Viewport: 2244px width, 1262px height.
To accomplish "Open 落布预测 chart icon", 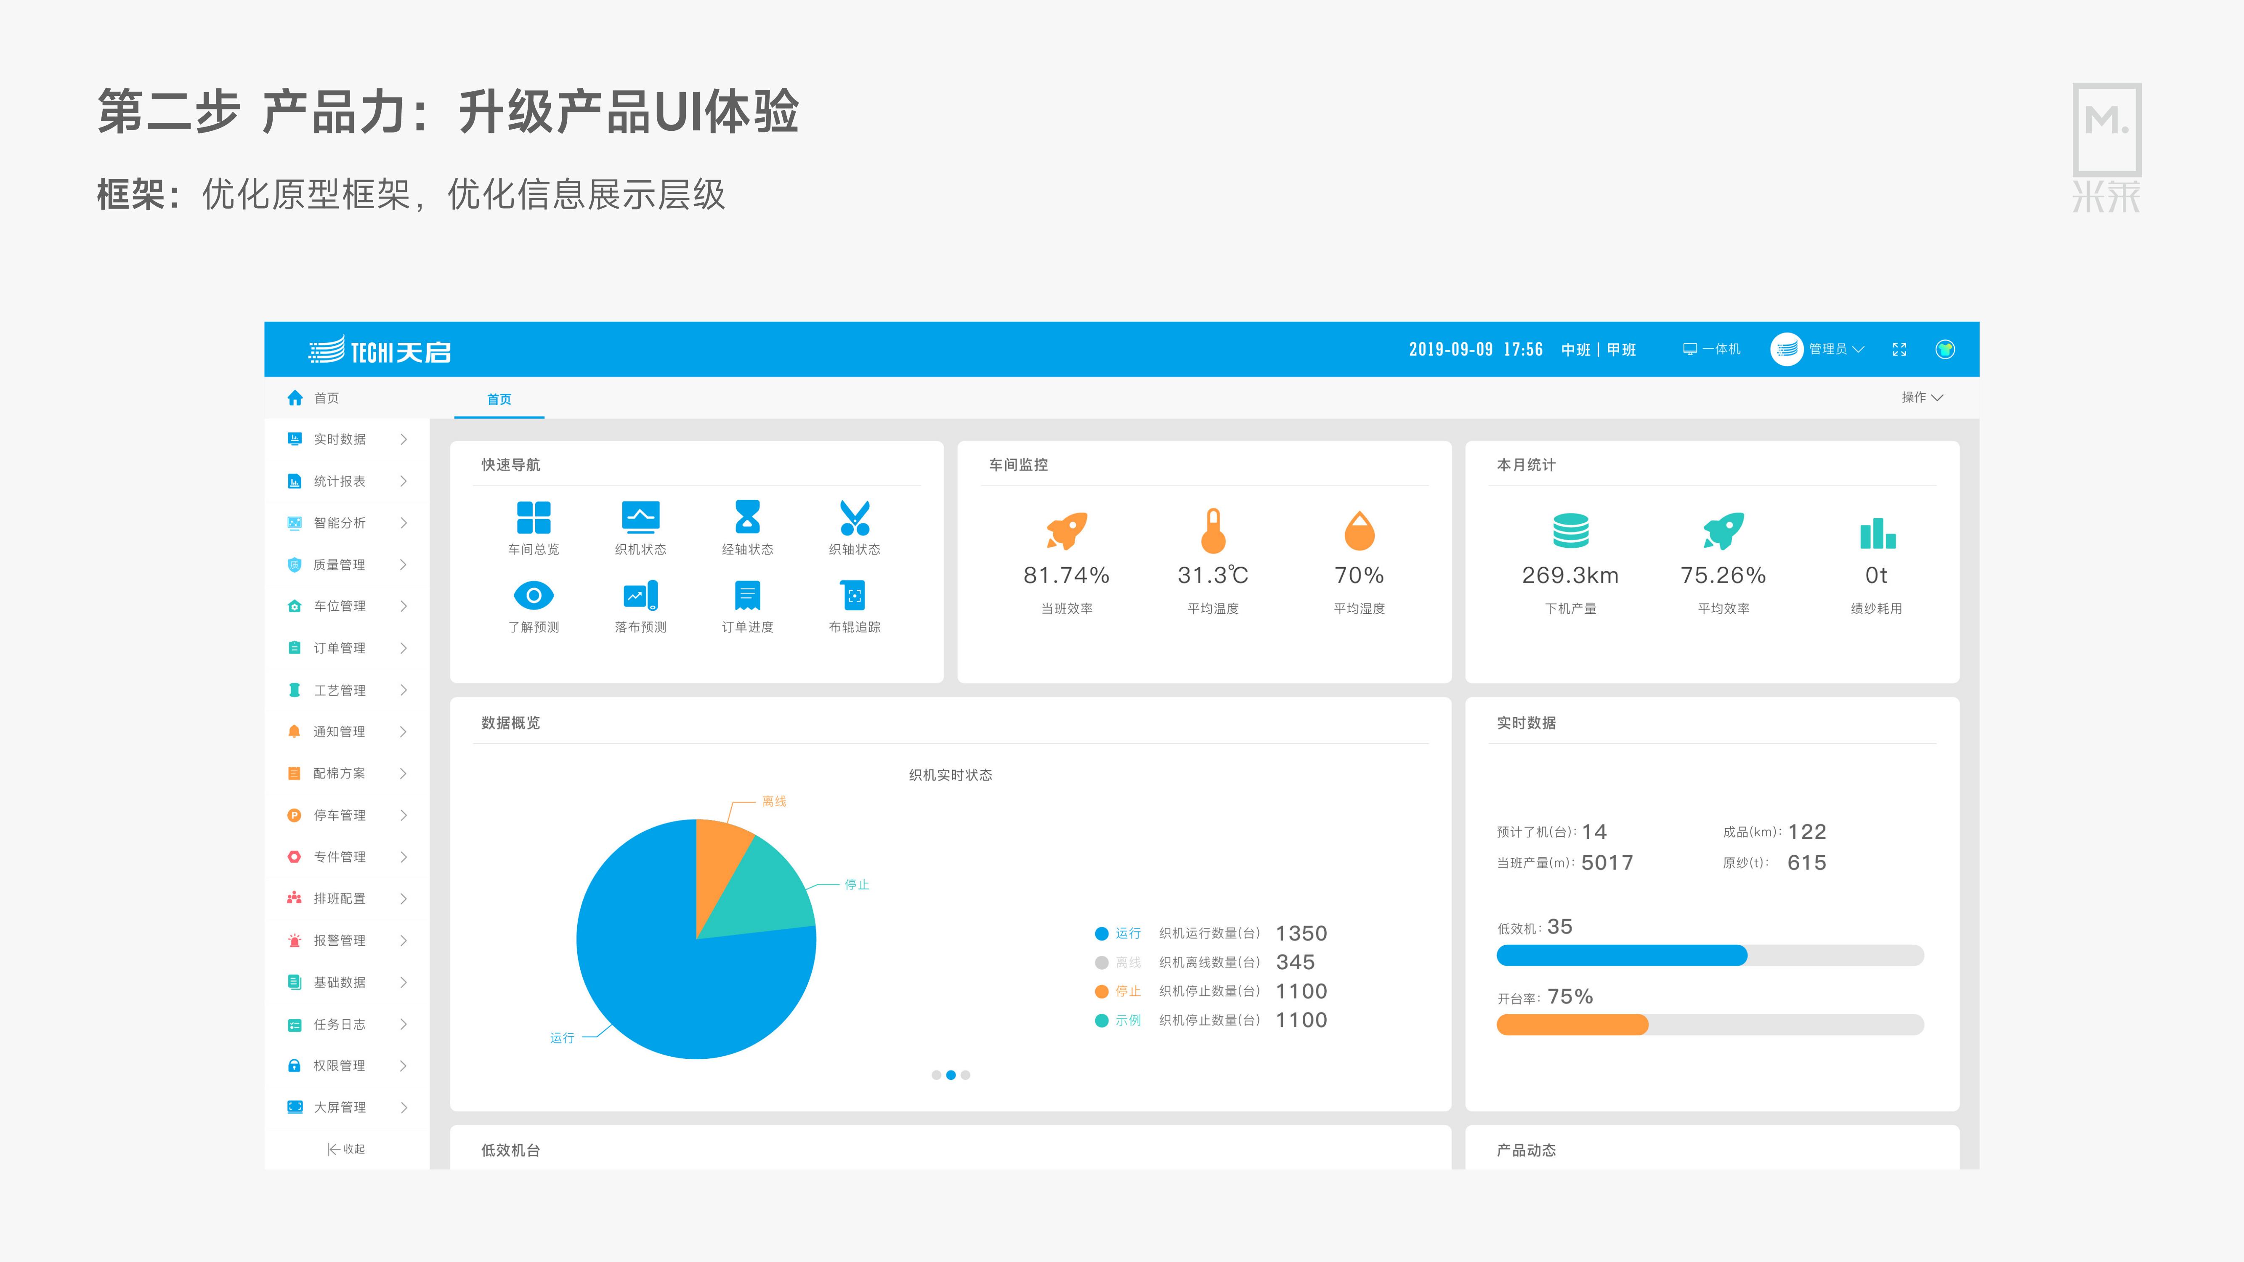I will [640, 596].
